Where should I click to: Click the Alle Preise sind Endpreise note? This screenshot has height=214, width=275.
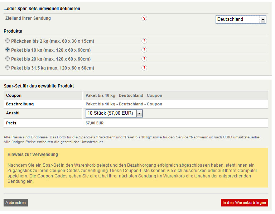click(132, 139)
